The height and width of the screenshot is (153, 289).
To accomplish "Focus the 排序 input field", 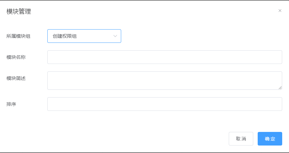I will pyautogui.click(x=165, y=104).
